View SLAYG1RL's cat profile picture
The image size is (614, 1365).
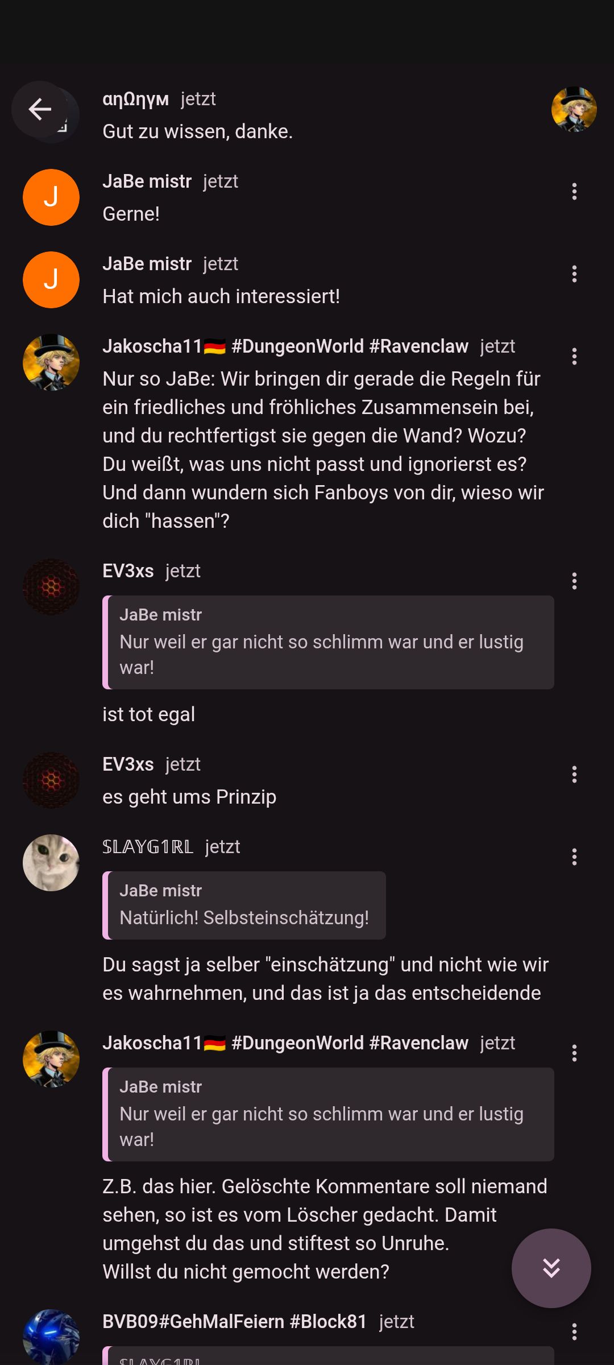click(51, 863)
